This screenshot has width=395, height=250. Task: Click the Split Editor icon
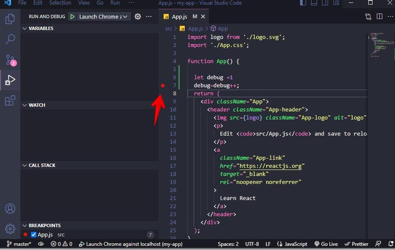point(379,17)
